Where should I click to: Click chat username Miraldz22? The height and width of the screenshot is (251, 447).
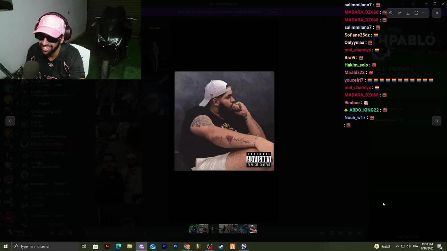click(354, 73)
